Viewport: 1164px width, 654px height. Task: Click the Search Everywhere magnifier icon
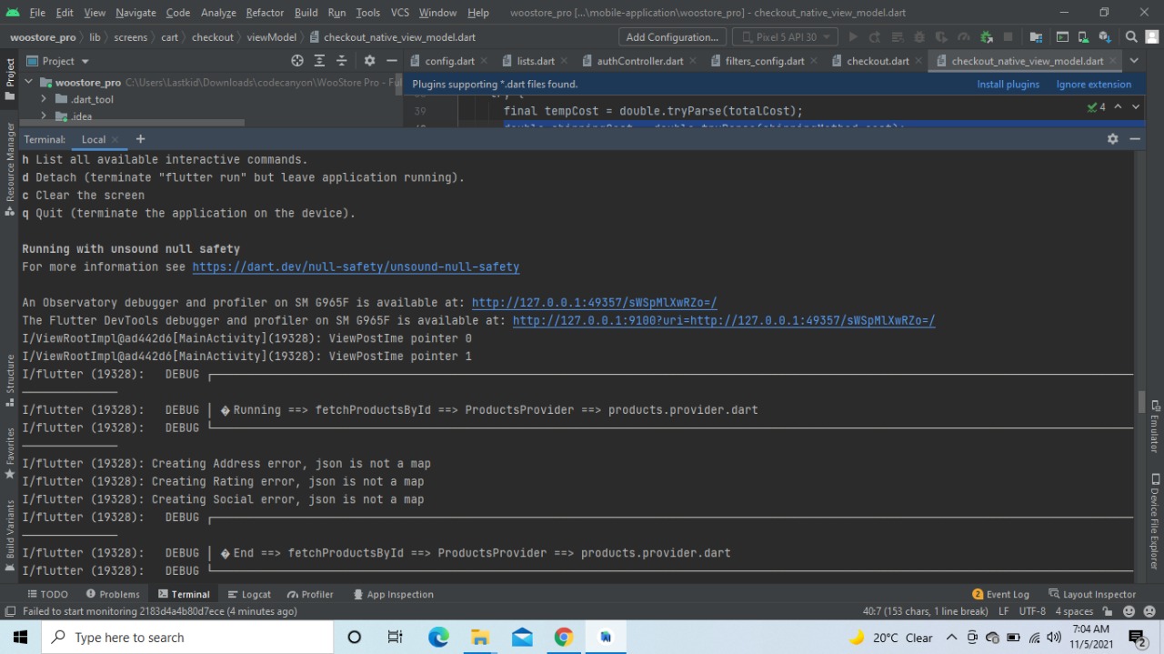click(1131, 37)
